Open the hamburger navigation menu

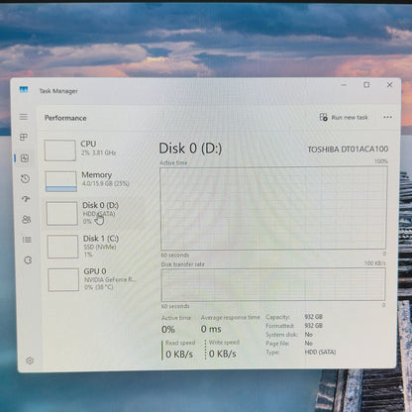[x=24, y=117]
